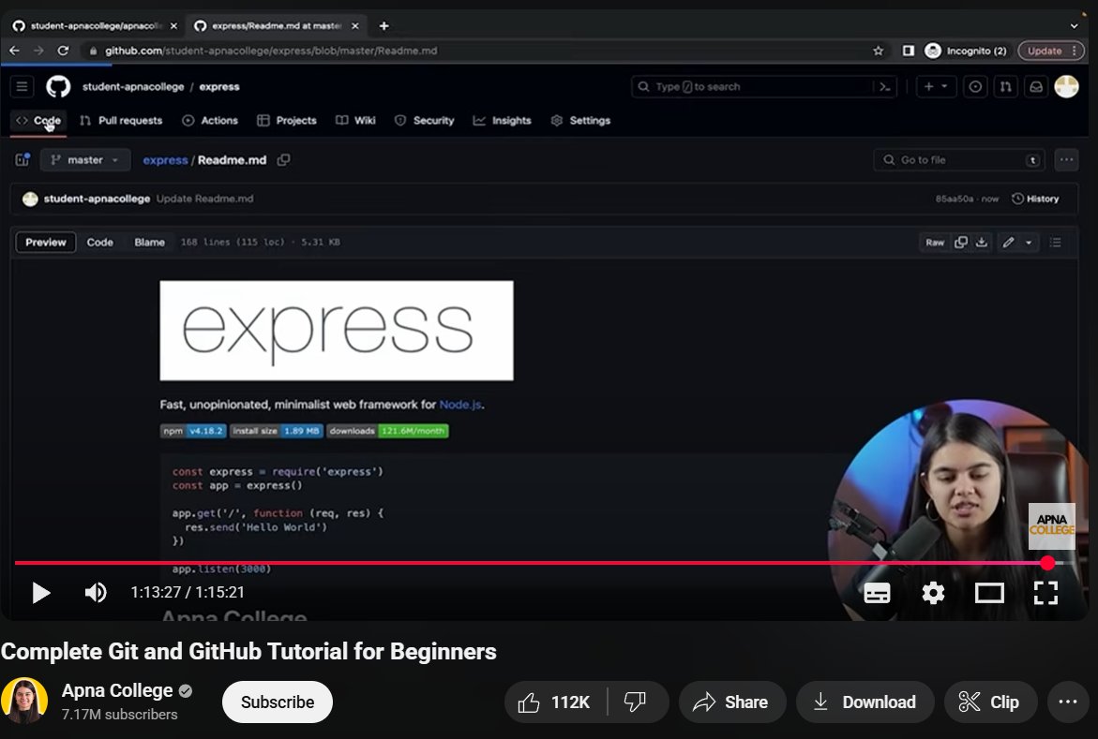
Task: Open new browser tab
Action: coord(384,26)
